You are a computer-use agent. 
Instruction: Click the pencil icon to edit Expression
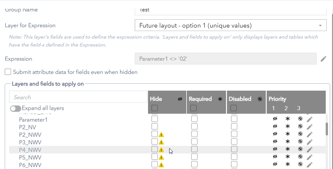click(x=323, y=59)
